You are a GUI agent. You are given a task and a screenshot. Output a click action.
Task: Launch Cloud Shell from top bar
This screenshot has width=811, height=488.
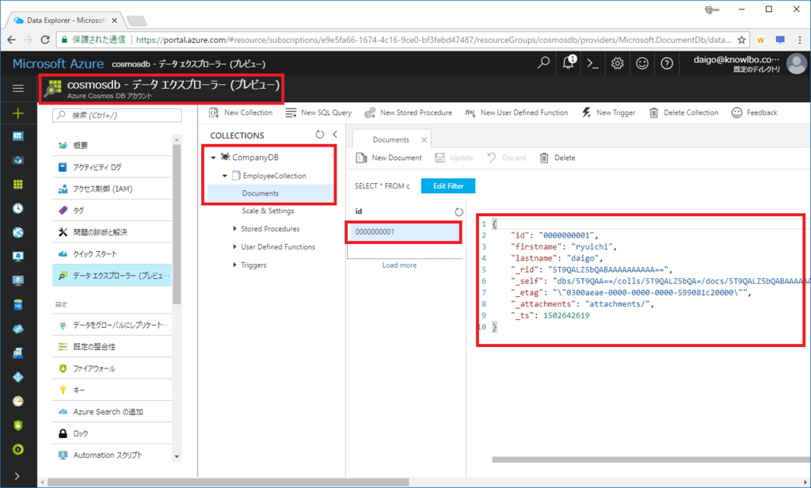click(592, 63)
